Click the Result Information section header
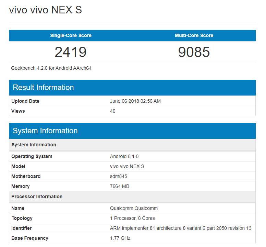 tap(43, 88)
